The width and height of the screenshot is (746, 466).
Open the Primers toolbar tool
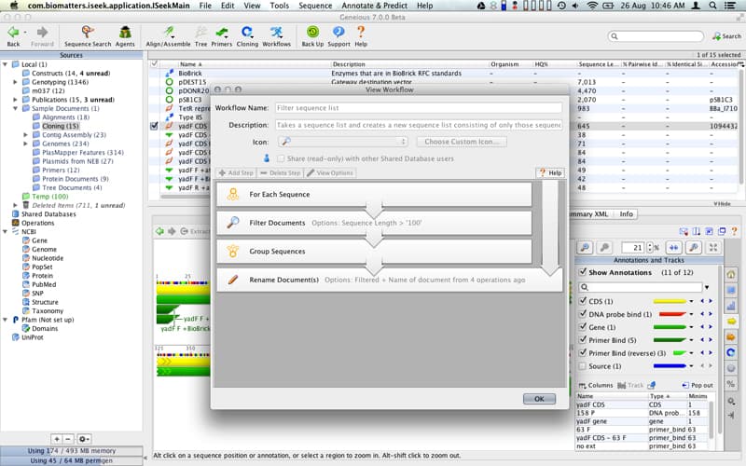coord(222,36)
